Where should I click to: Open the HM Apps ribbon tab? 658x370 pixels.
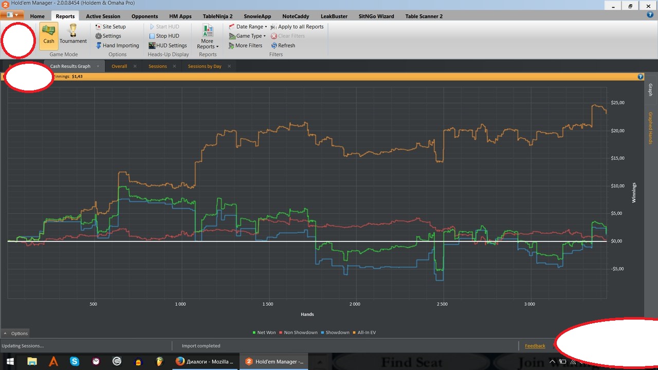(180, 16)
